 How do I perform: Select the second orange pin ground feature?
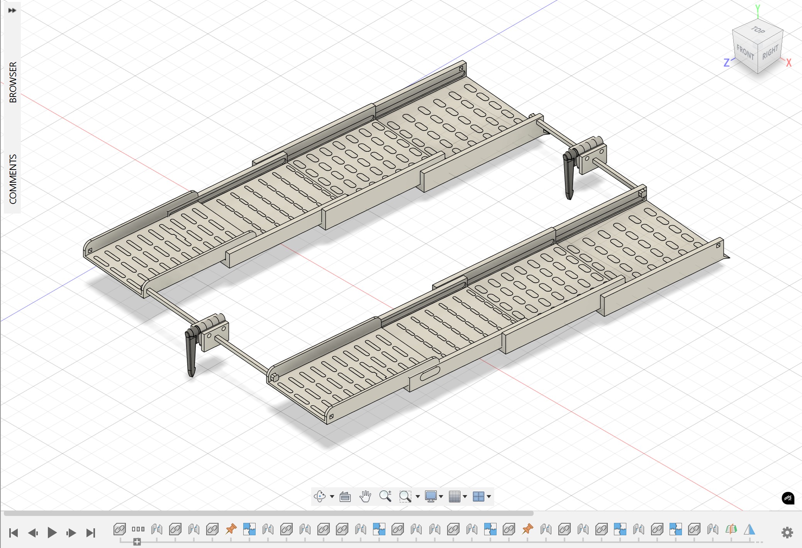[527, 529]
